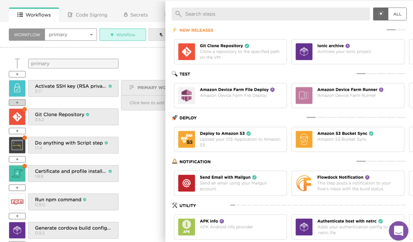Add a step above Activate SSH key
This screenshot has height=242, width=413.
[17, 74]
